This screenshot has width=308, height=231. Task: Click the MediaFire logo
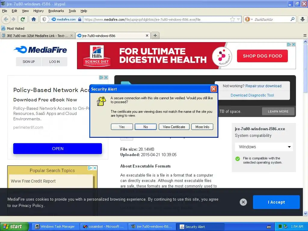[x=40, y=50]
